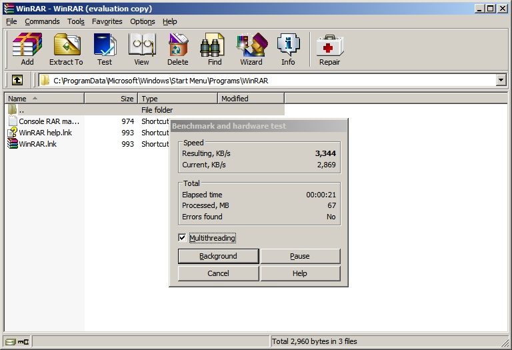Click the Test archive toolbar icon

coord(105,45)
